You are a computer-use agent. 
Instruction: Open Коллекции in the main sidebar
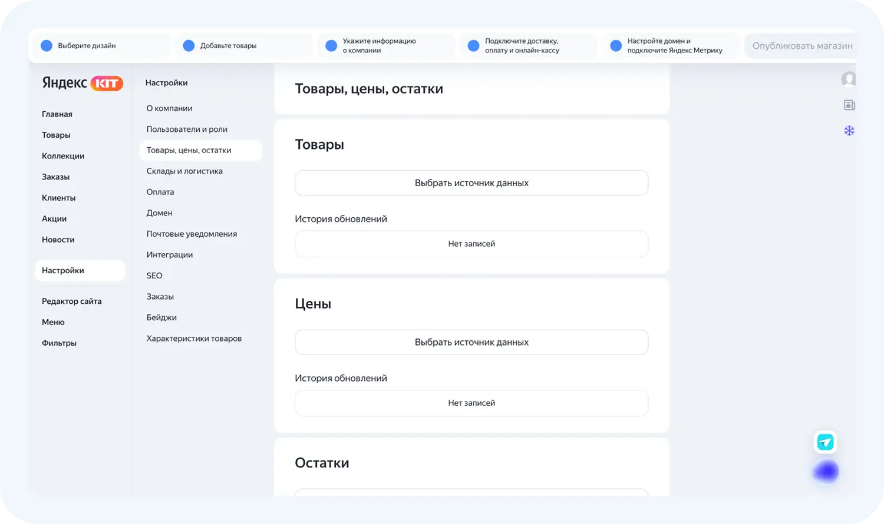pos(63,156)
